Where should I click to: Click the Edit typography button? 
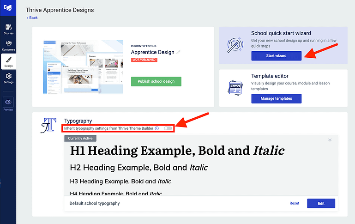[321, 203]
